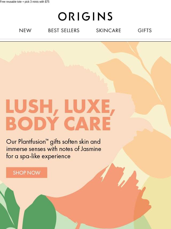Click the 'LUSH, LUXE,' headline line
171x229 pixels.
coord(60,106)
